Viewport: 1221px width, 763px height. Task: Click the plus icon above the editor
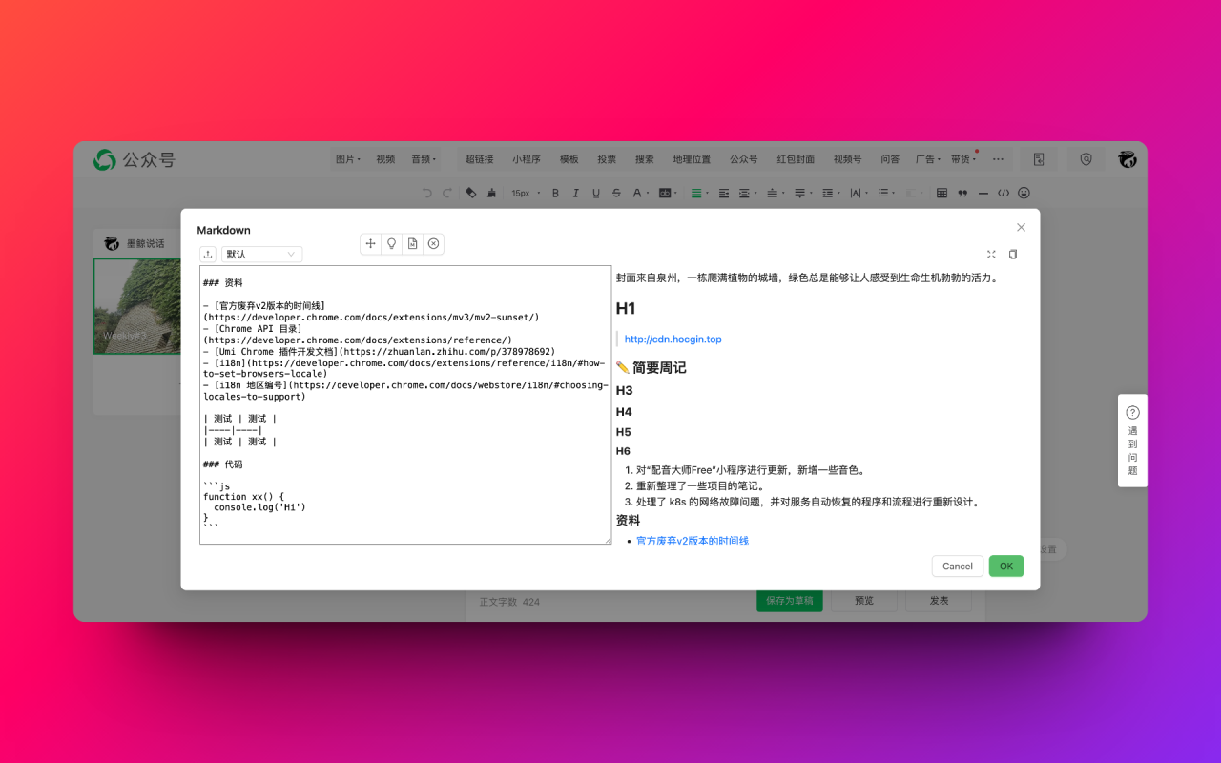(x=370, y=243)
